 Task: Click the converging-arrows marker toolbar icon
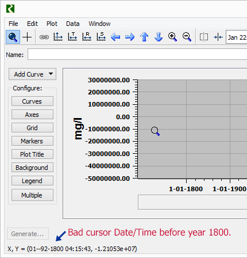(218, 37)
